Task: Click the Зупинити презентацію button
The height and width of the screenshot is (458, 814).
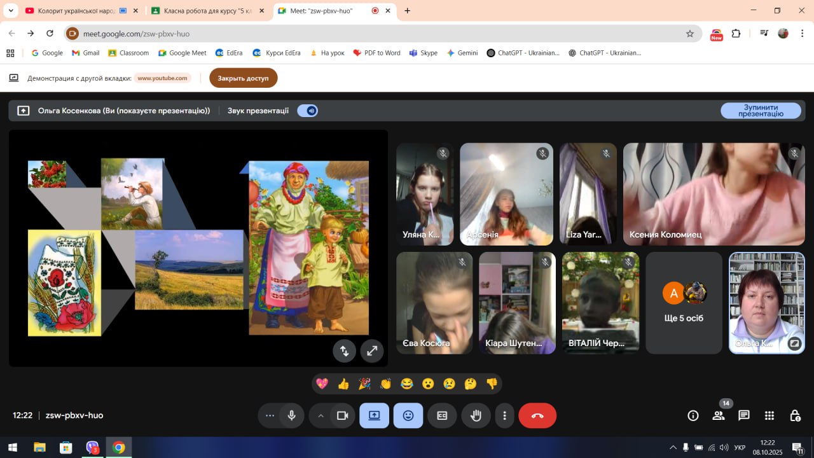Action: (x=761, y=111)
